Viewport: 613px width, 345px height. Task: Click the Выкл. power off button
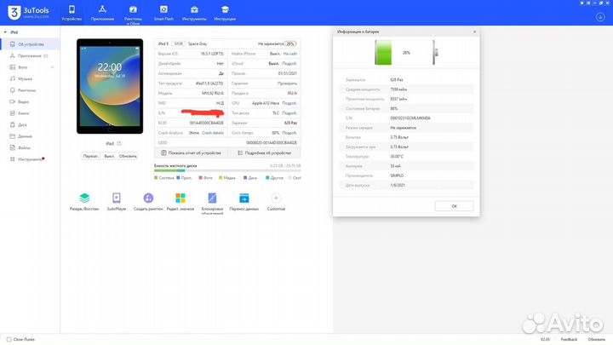[x=110, y=156]
